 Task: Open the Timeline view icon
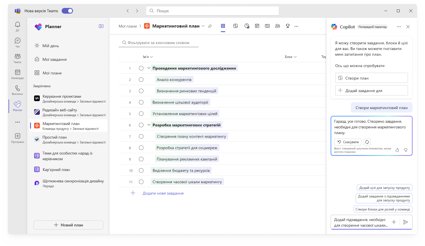267,26
